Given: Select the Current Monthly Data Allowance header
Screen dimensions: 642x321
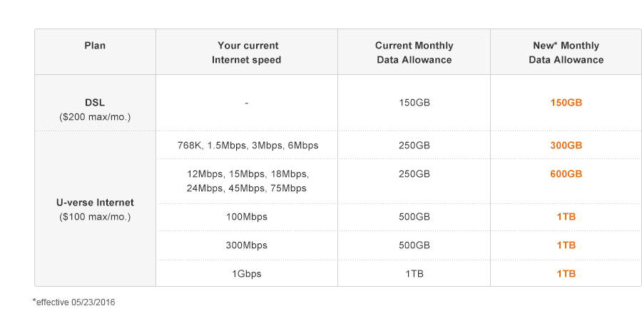Looking at the screenshot, I should coord(414,53).
